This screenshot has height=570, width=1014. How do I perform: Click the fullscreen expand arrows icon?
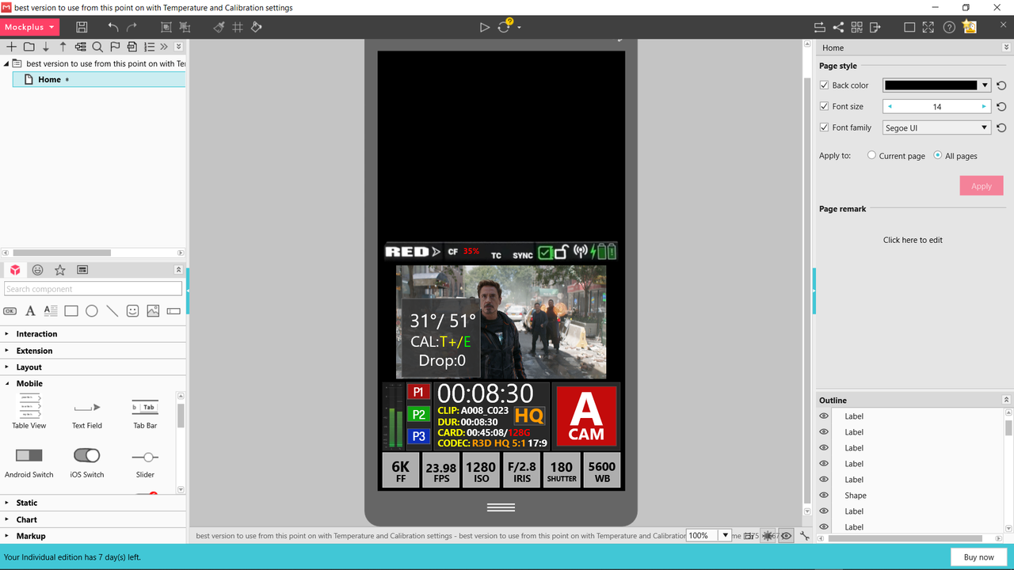(x=928, y=27)
